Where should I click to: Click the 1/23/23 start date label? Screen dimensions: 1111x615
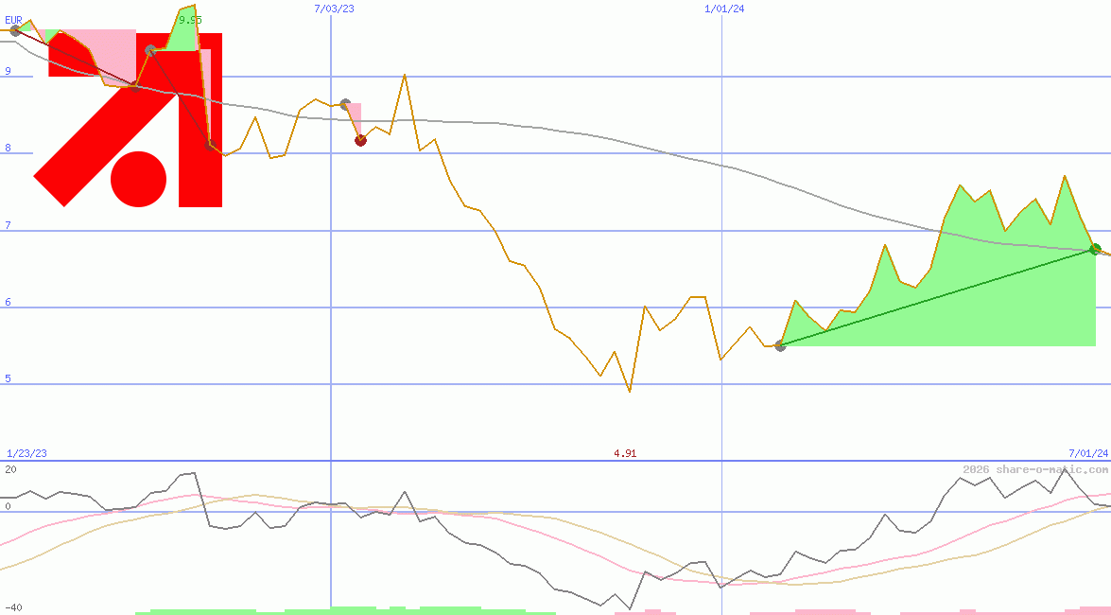[26, 453]
